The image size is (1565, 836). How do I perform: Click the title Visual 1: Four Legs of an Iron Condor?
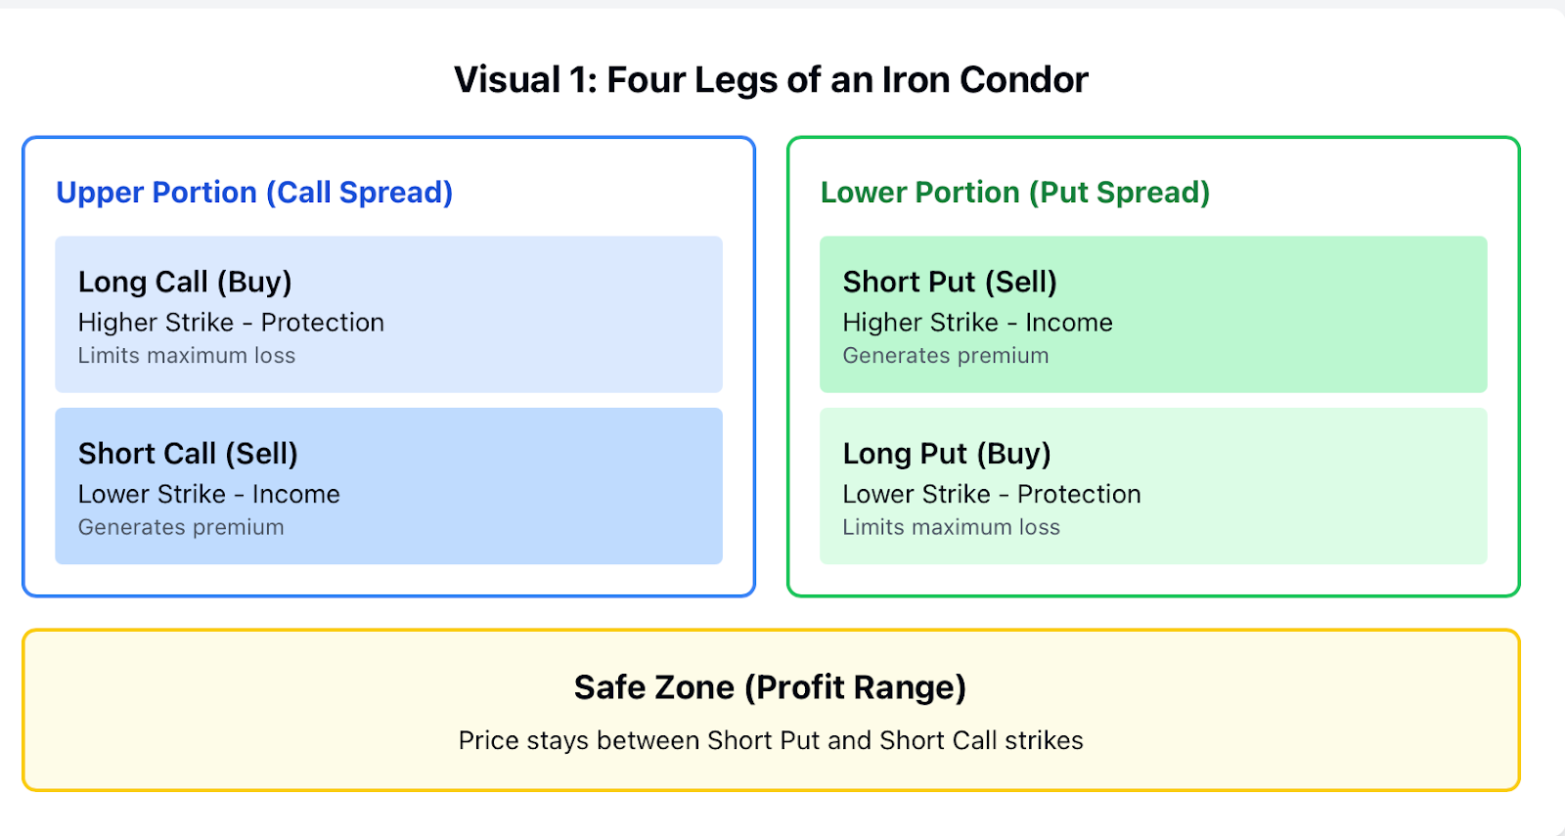(771, 79)
